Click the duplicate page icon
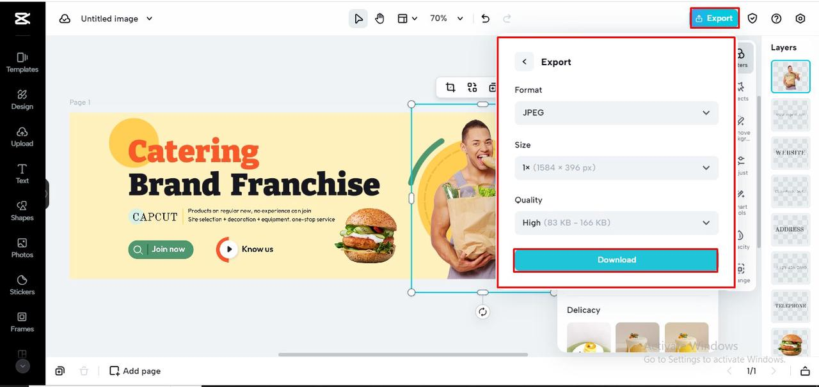The image size is (819, 387). tap(60, 371)
